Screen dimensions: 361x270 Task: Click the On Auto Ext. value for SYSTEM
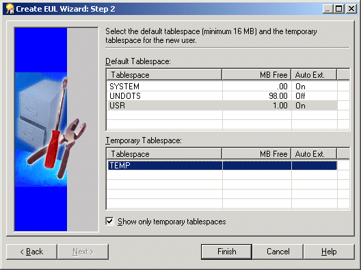(x=300, y=87)
